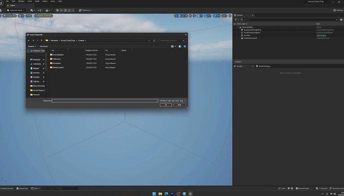Open the viewport Show menu
This screenshot has height=196, width=344.
[x=29, y=16]
